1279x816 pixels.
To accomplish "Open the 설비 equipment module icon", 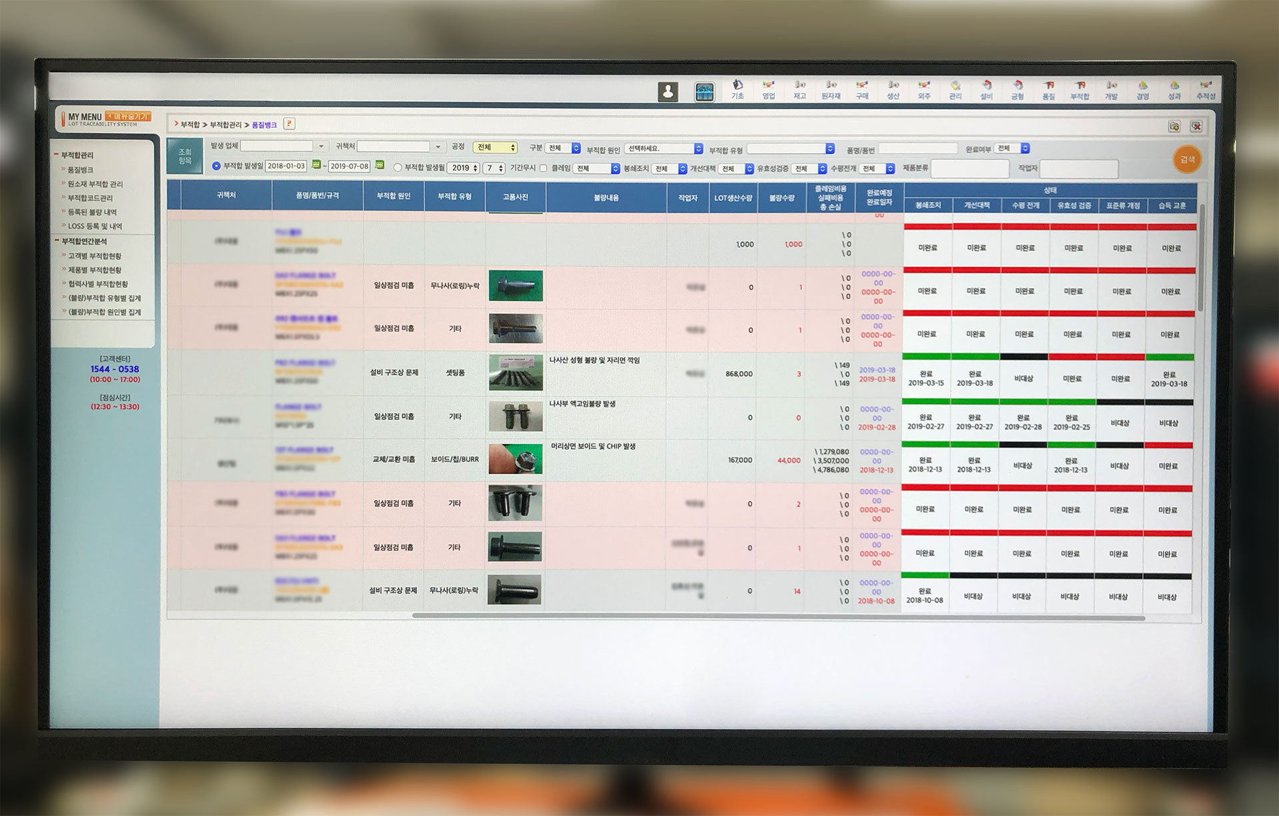I will click(x=987, y=90).
